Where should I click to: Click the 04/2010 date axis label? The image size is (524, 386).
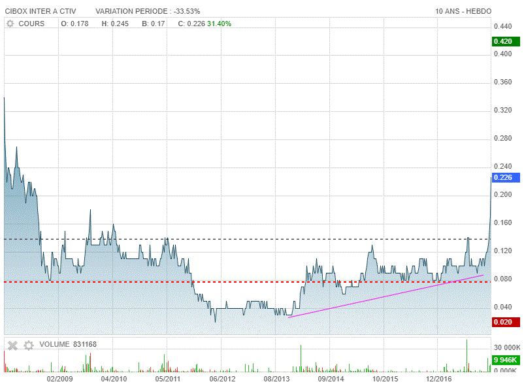(114, 379)
